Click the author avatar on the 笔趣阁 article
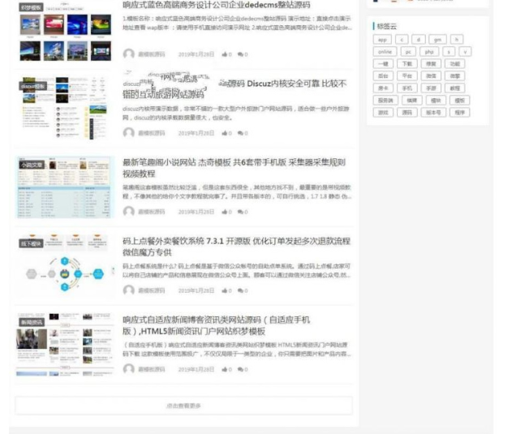The width and height of the screenshot is (512, 434). 128,212
